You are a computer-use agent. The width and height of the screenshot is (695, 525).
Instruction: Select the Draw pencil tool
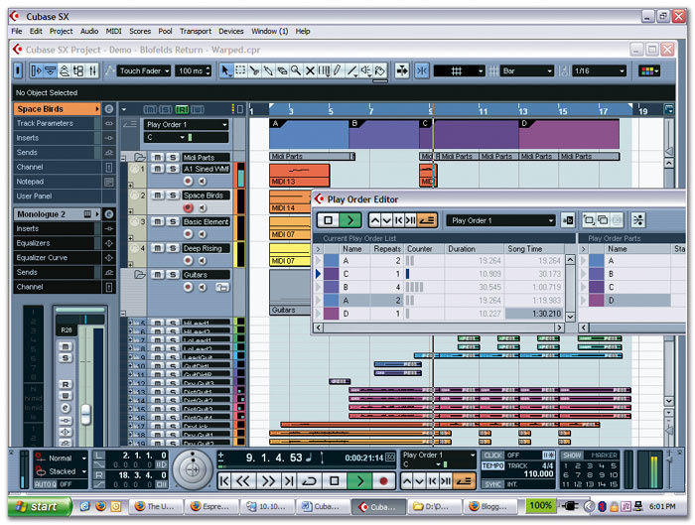(338, 70)
